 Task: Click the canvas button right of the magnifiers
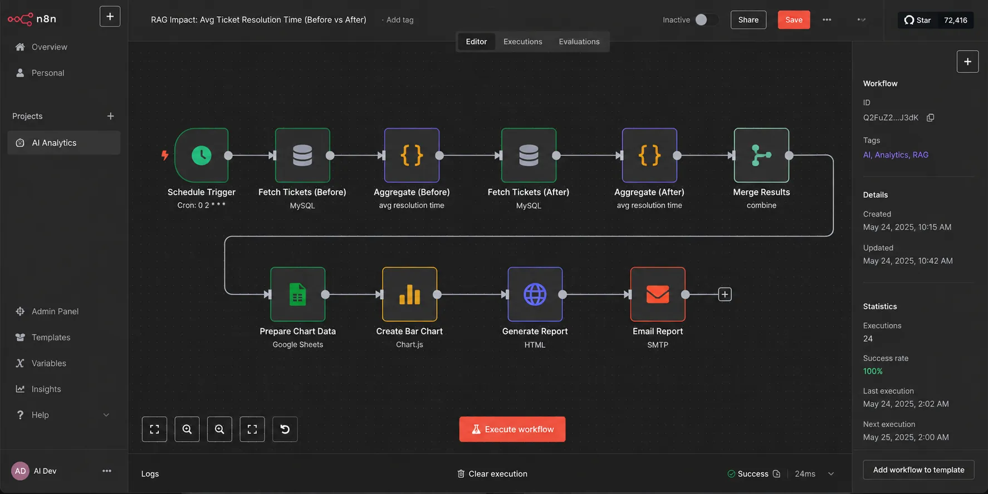[252, 429]
